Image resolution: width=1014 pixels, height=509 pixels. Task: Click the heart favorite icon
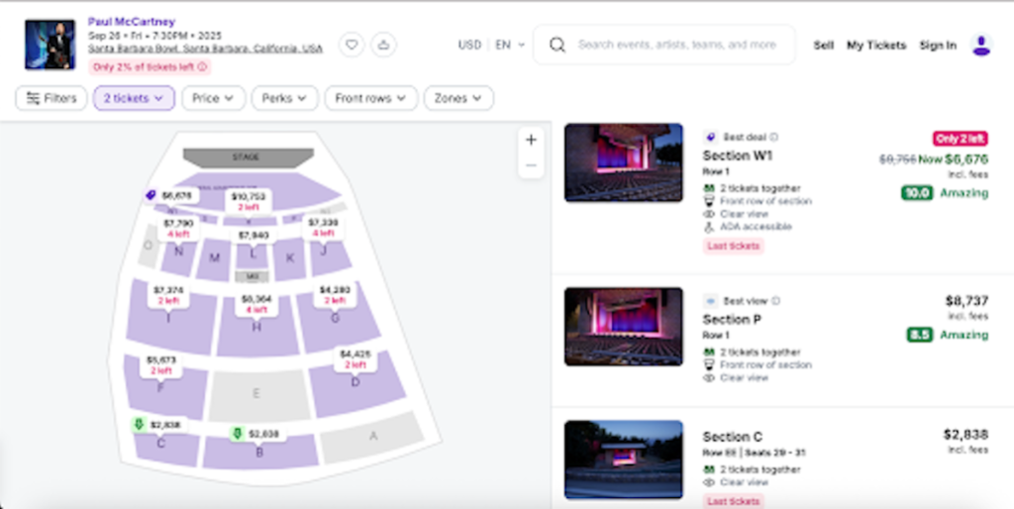[x=352, y=45]
